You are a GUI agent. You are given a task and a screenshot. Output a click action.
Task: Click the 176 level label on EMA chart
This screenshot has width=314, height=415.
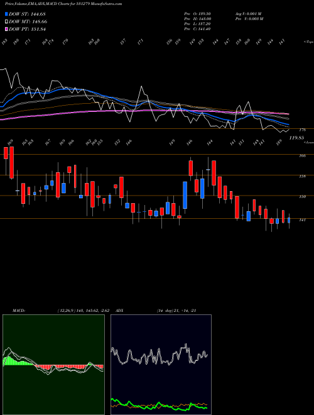302,130
